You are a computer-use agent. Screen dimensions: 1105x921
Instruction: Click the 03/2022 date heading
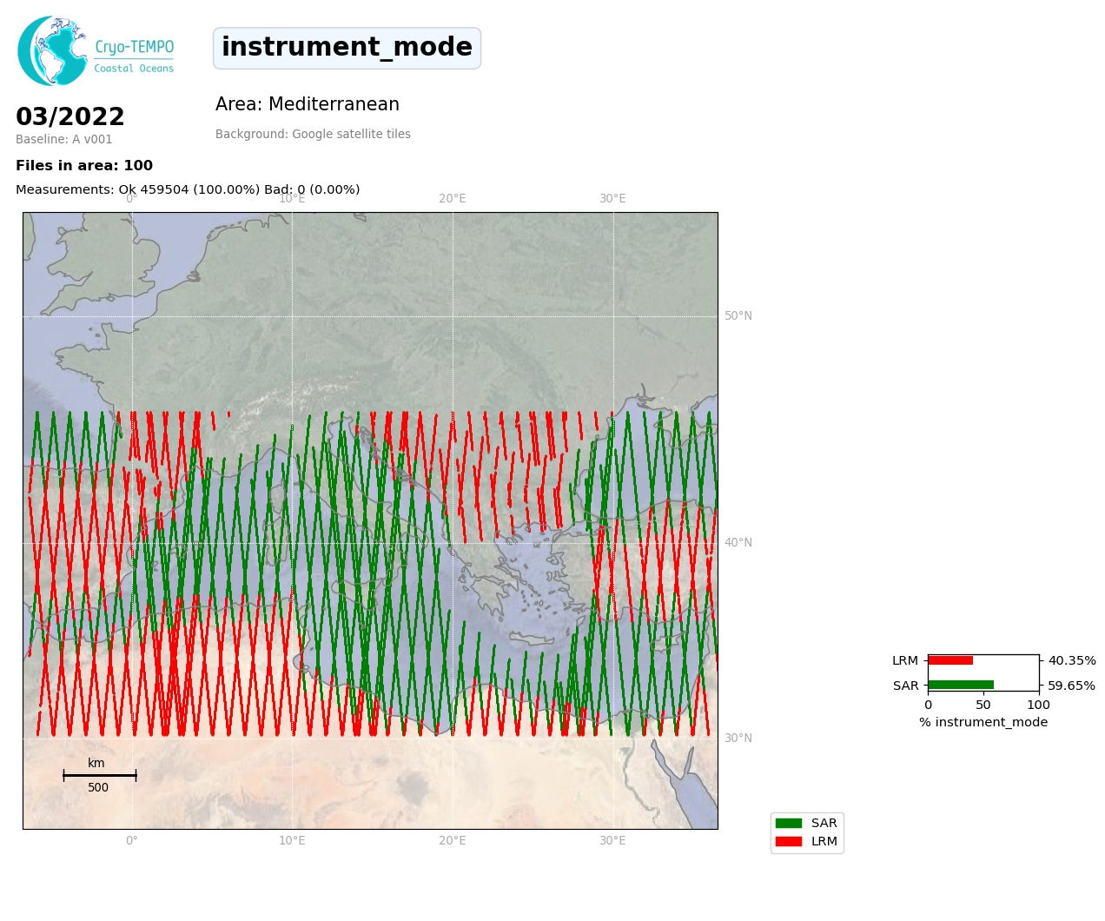click(x=70, y=117)
